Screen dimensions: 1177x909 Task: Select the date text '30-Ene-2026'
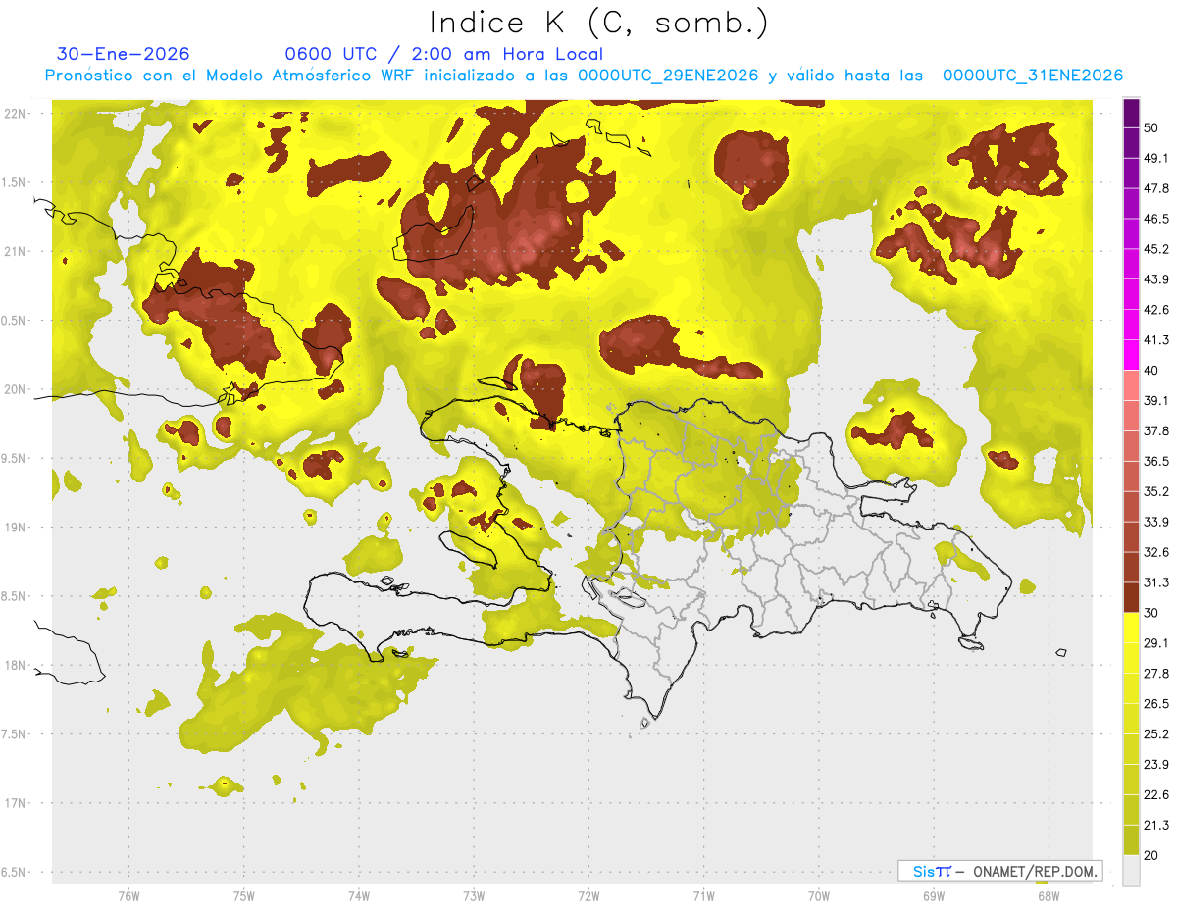124,54
